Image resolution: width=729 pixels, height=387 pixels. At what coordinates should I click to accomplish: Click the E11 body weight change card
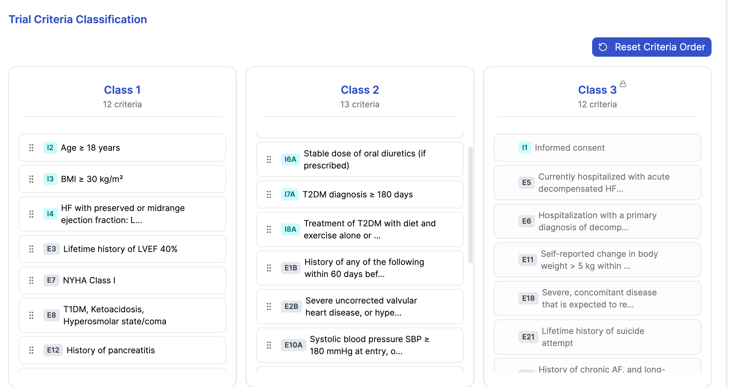[x=597, y=260]
